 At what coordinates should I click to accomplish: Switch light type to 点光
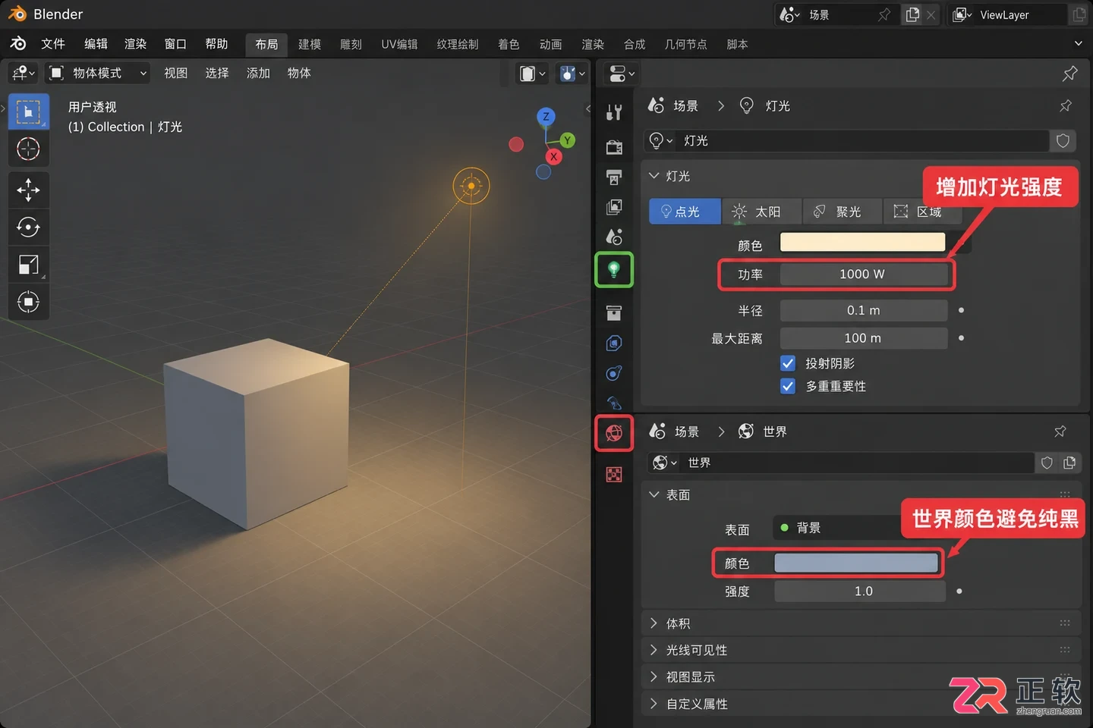(x=685, y=212)
